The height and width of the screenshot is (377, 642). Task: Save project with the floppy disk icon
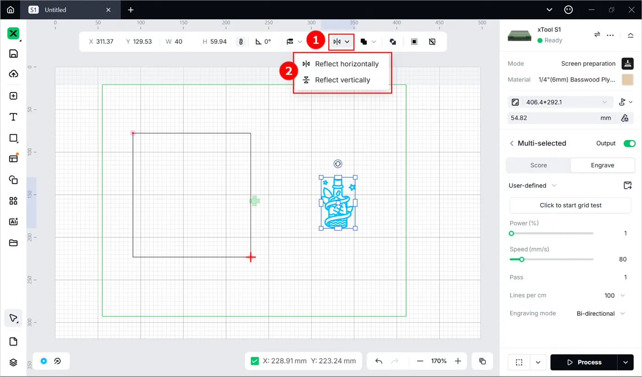[x=13, y=54]
